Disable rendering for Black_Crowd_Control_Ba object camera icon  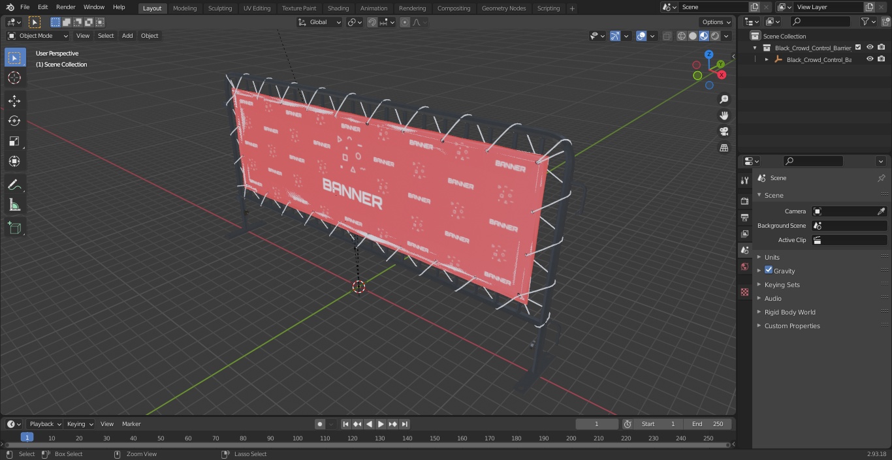(x=882, y=59)
